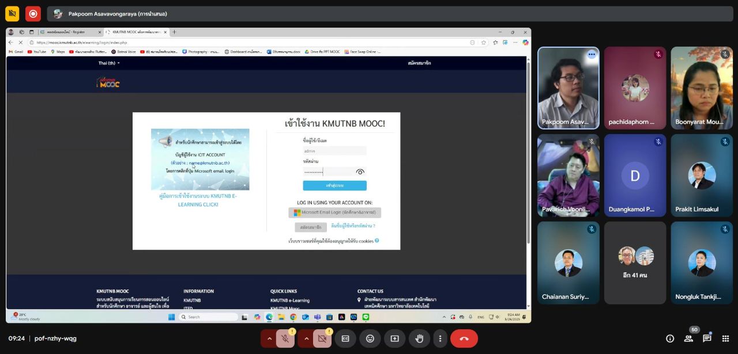Click the meeting code pof-nzhy-wqg

(55, 338)
